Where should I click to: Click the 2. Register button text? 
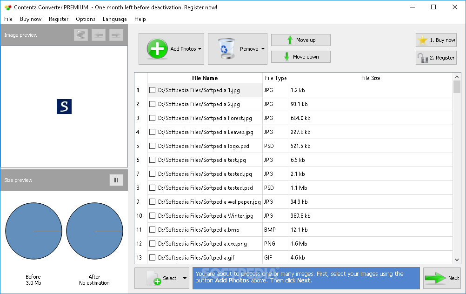[442, 58]
